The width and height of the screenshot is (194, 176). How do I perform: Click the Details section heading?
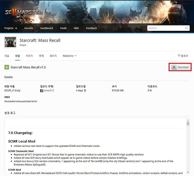tap(9, 77)
